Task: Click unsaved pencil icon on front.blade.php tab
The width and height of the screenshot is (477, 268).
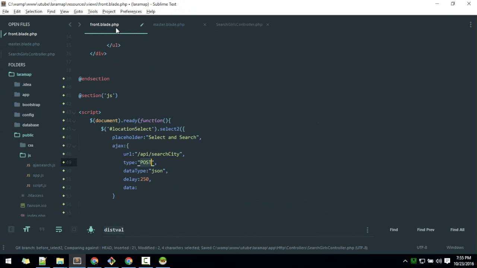Action: (x=142, y=25)
